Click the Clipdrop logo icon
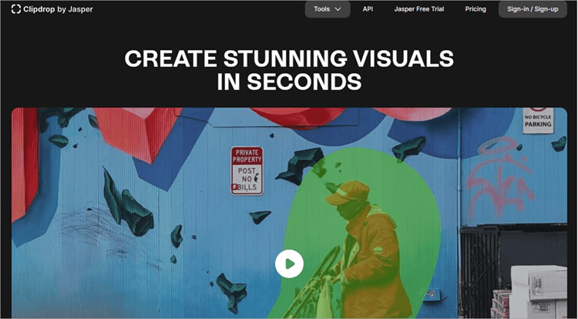The image size is (578, 319). (16, 9)
